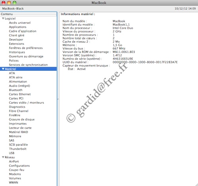The image size is (198, 186).
Task: Select Accès universel in sidebar
Action: click(20, 23)
